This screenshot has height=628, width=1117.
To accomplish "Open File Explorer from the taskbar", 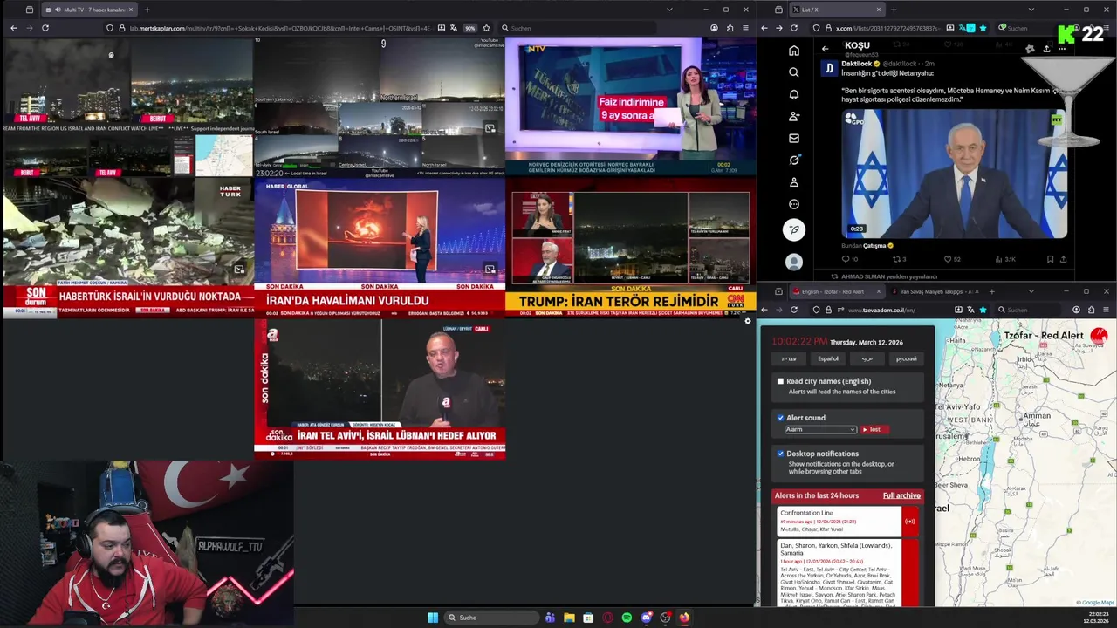I will click(569, 618).
